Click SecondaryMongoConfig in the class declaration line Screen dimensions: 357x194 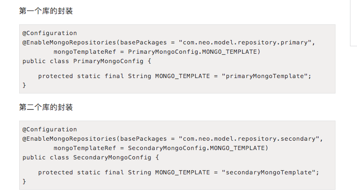click(112, 158)
